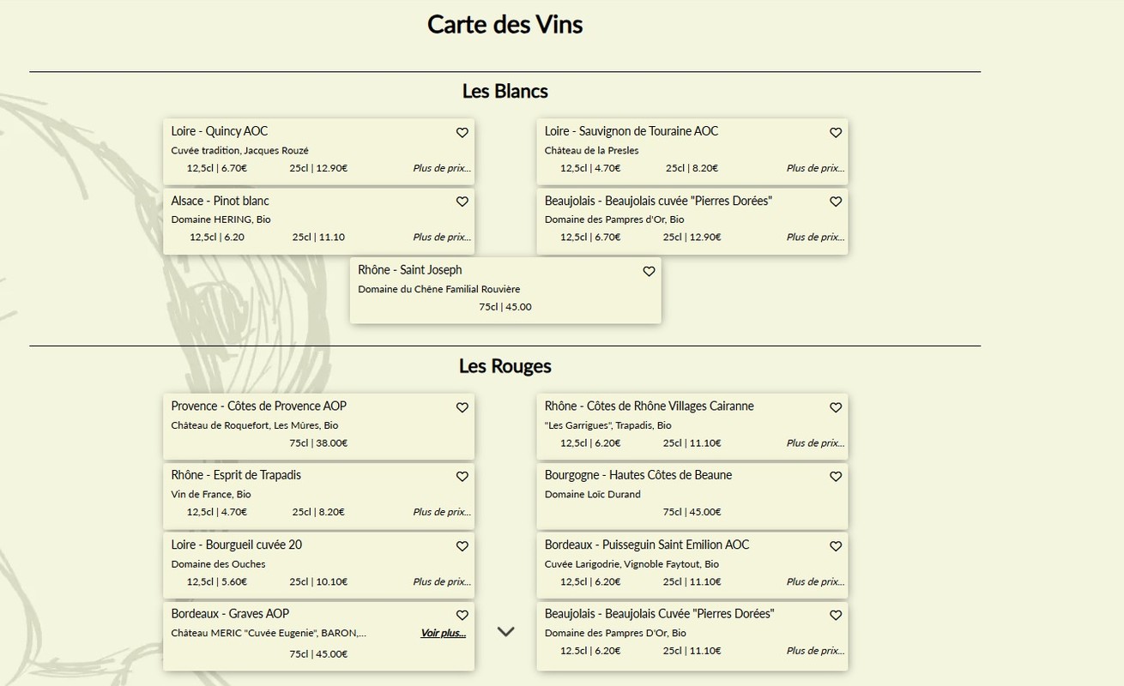Select "Provence - Côtes de Provence AOP" title
This screenshot has height=686, width=1124.
(259, 406)
